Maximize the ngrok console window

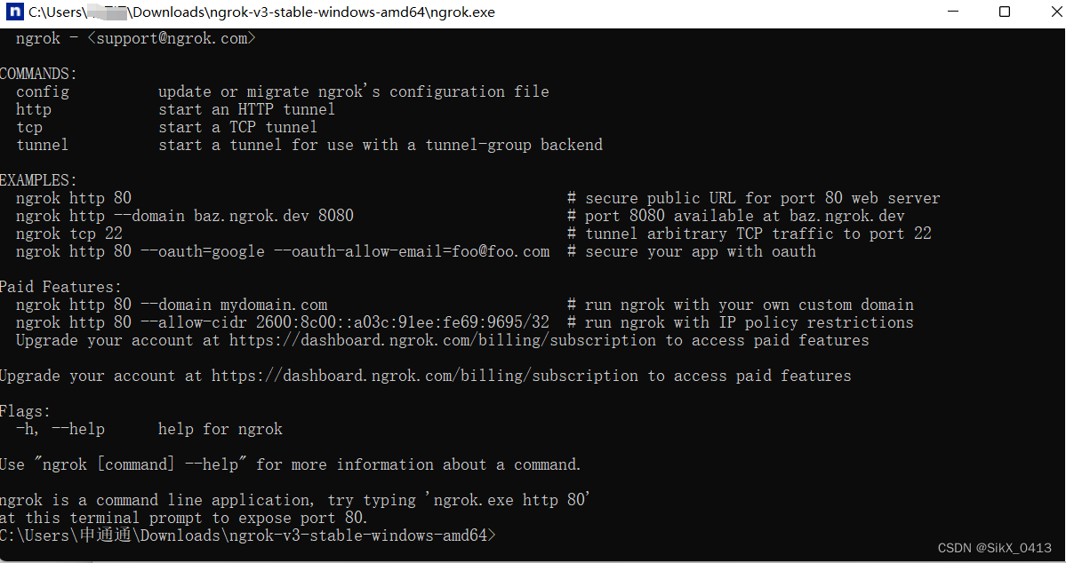[1004, 12]
